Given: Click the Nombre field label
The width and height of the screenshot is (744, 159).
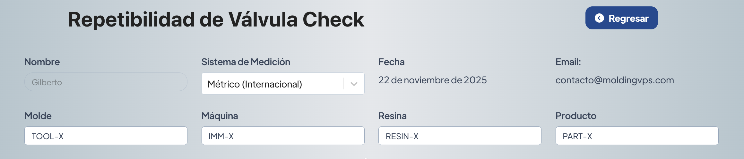Looking at the screenshot, I should (42, 62).
